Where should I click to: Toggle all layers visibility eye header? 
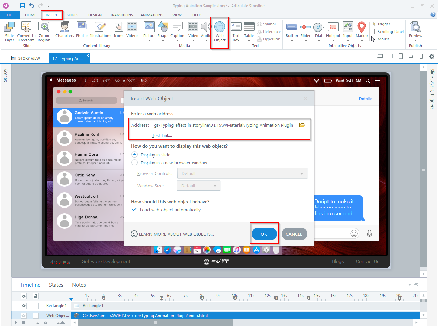coord(24,296)
